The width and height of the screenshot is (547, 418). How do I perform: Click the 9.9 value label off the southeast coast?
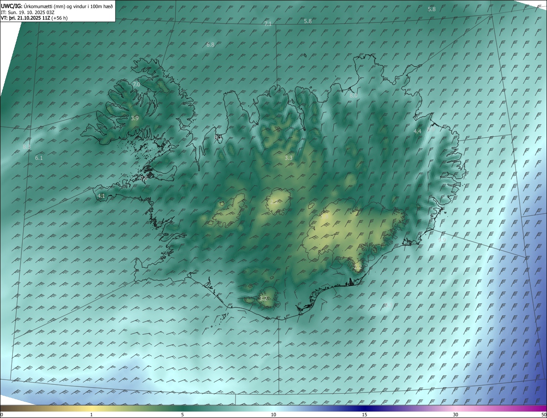click(x=441, y=239)
